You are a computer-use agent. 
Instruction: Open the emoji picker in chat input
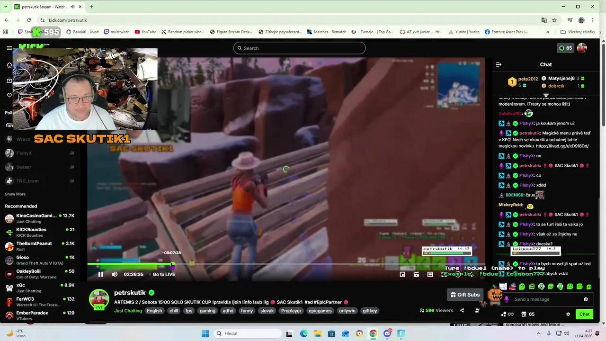(x=586, y=299)
